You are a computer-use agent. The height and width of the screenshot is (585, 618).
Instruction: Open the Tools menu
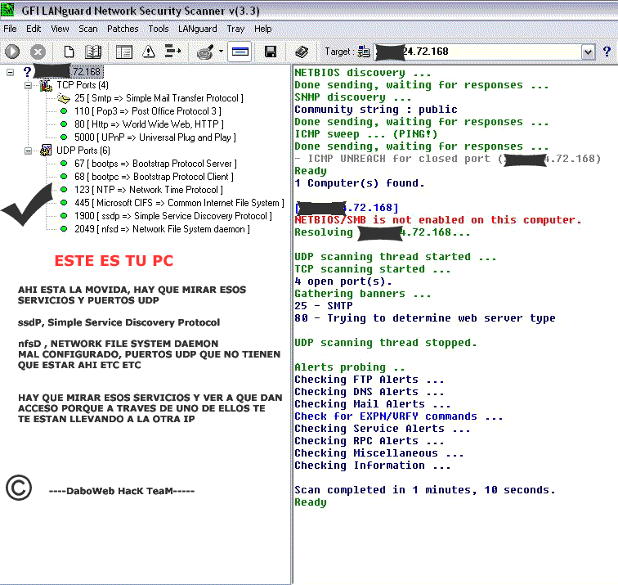pos(159,29)
